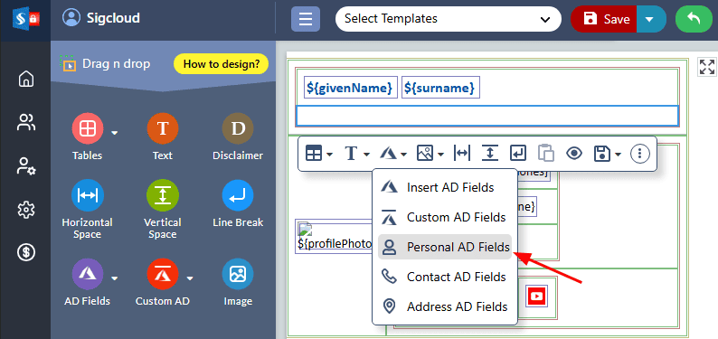Choose Address AD Fields from menu
Viewport: 718px width, 339px height.
click(x=445, y=306)
